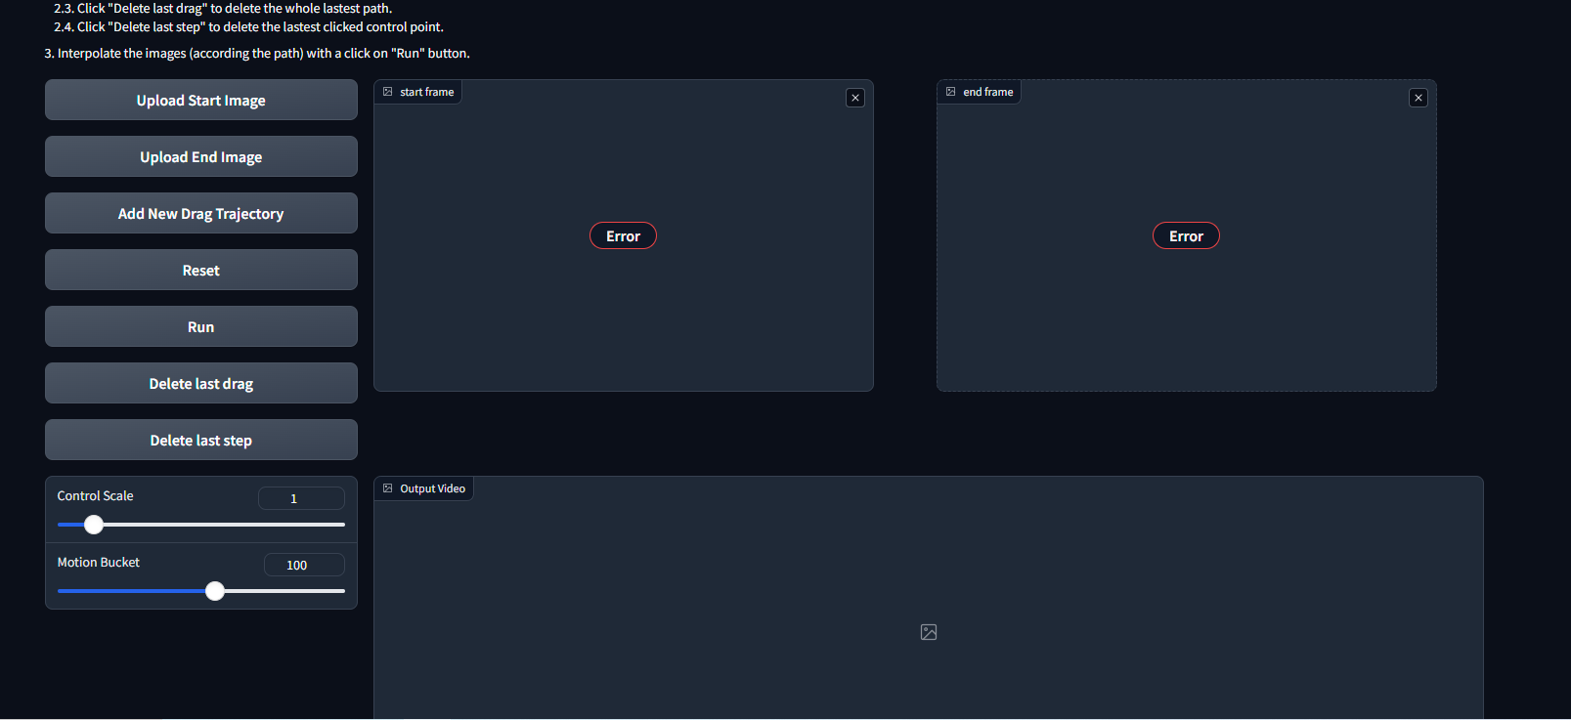The width and height of the screenshot is (1571, 720).
Task: Clear the start frame with its X button
Action: click(x=855, y=98)
